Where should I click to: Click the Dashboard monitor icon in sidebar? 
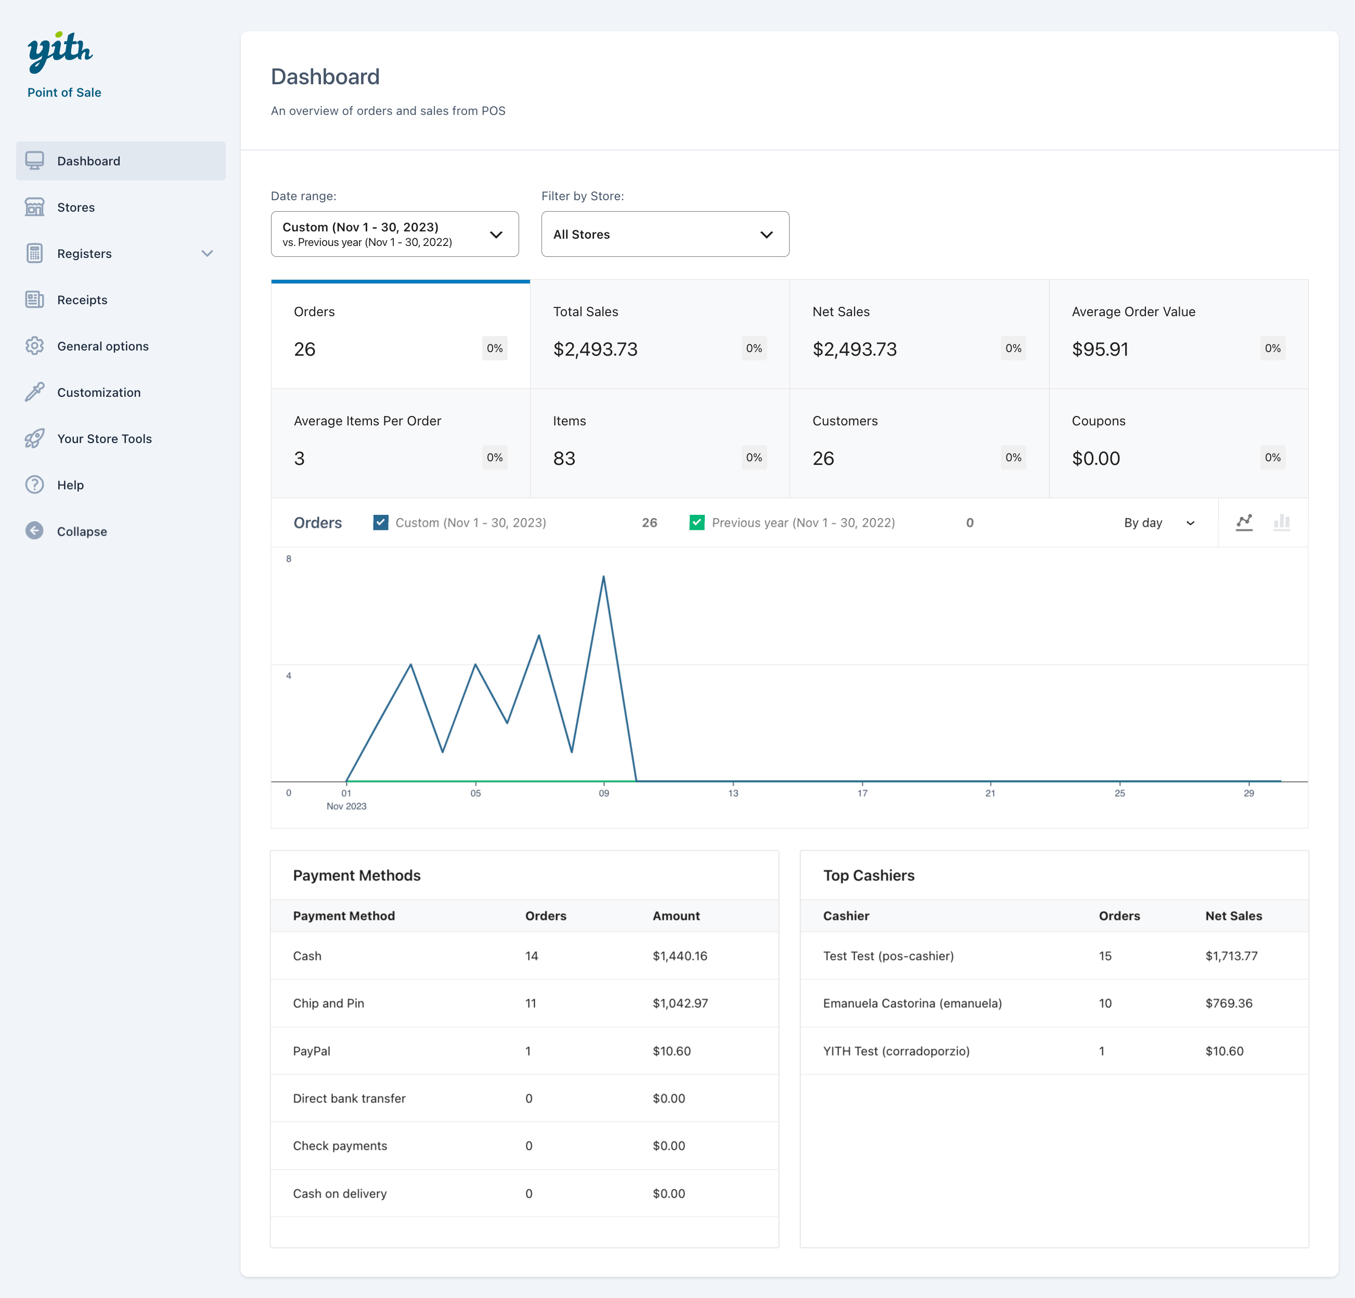click(34, 161)
